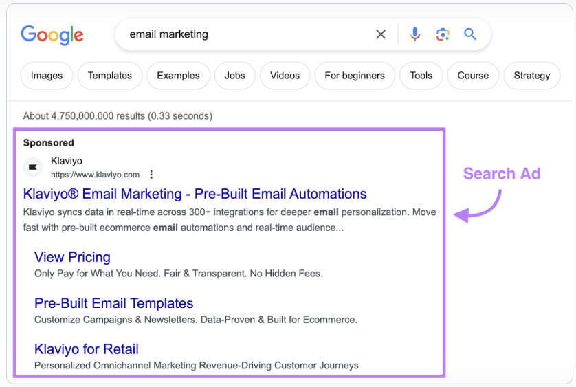Screen dimensions: 576x387
Task: Start voice search with the microphone icon
Action: [415, 34]
